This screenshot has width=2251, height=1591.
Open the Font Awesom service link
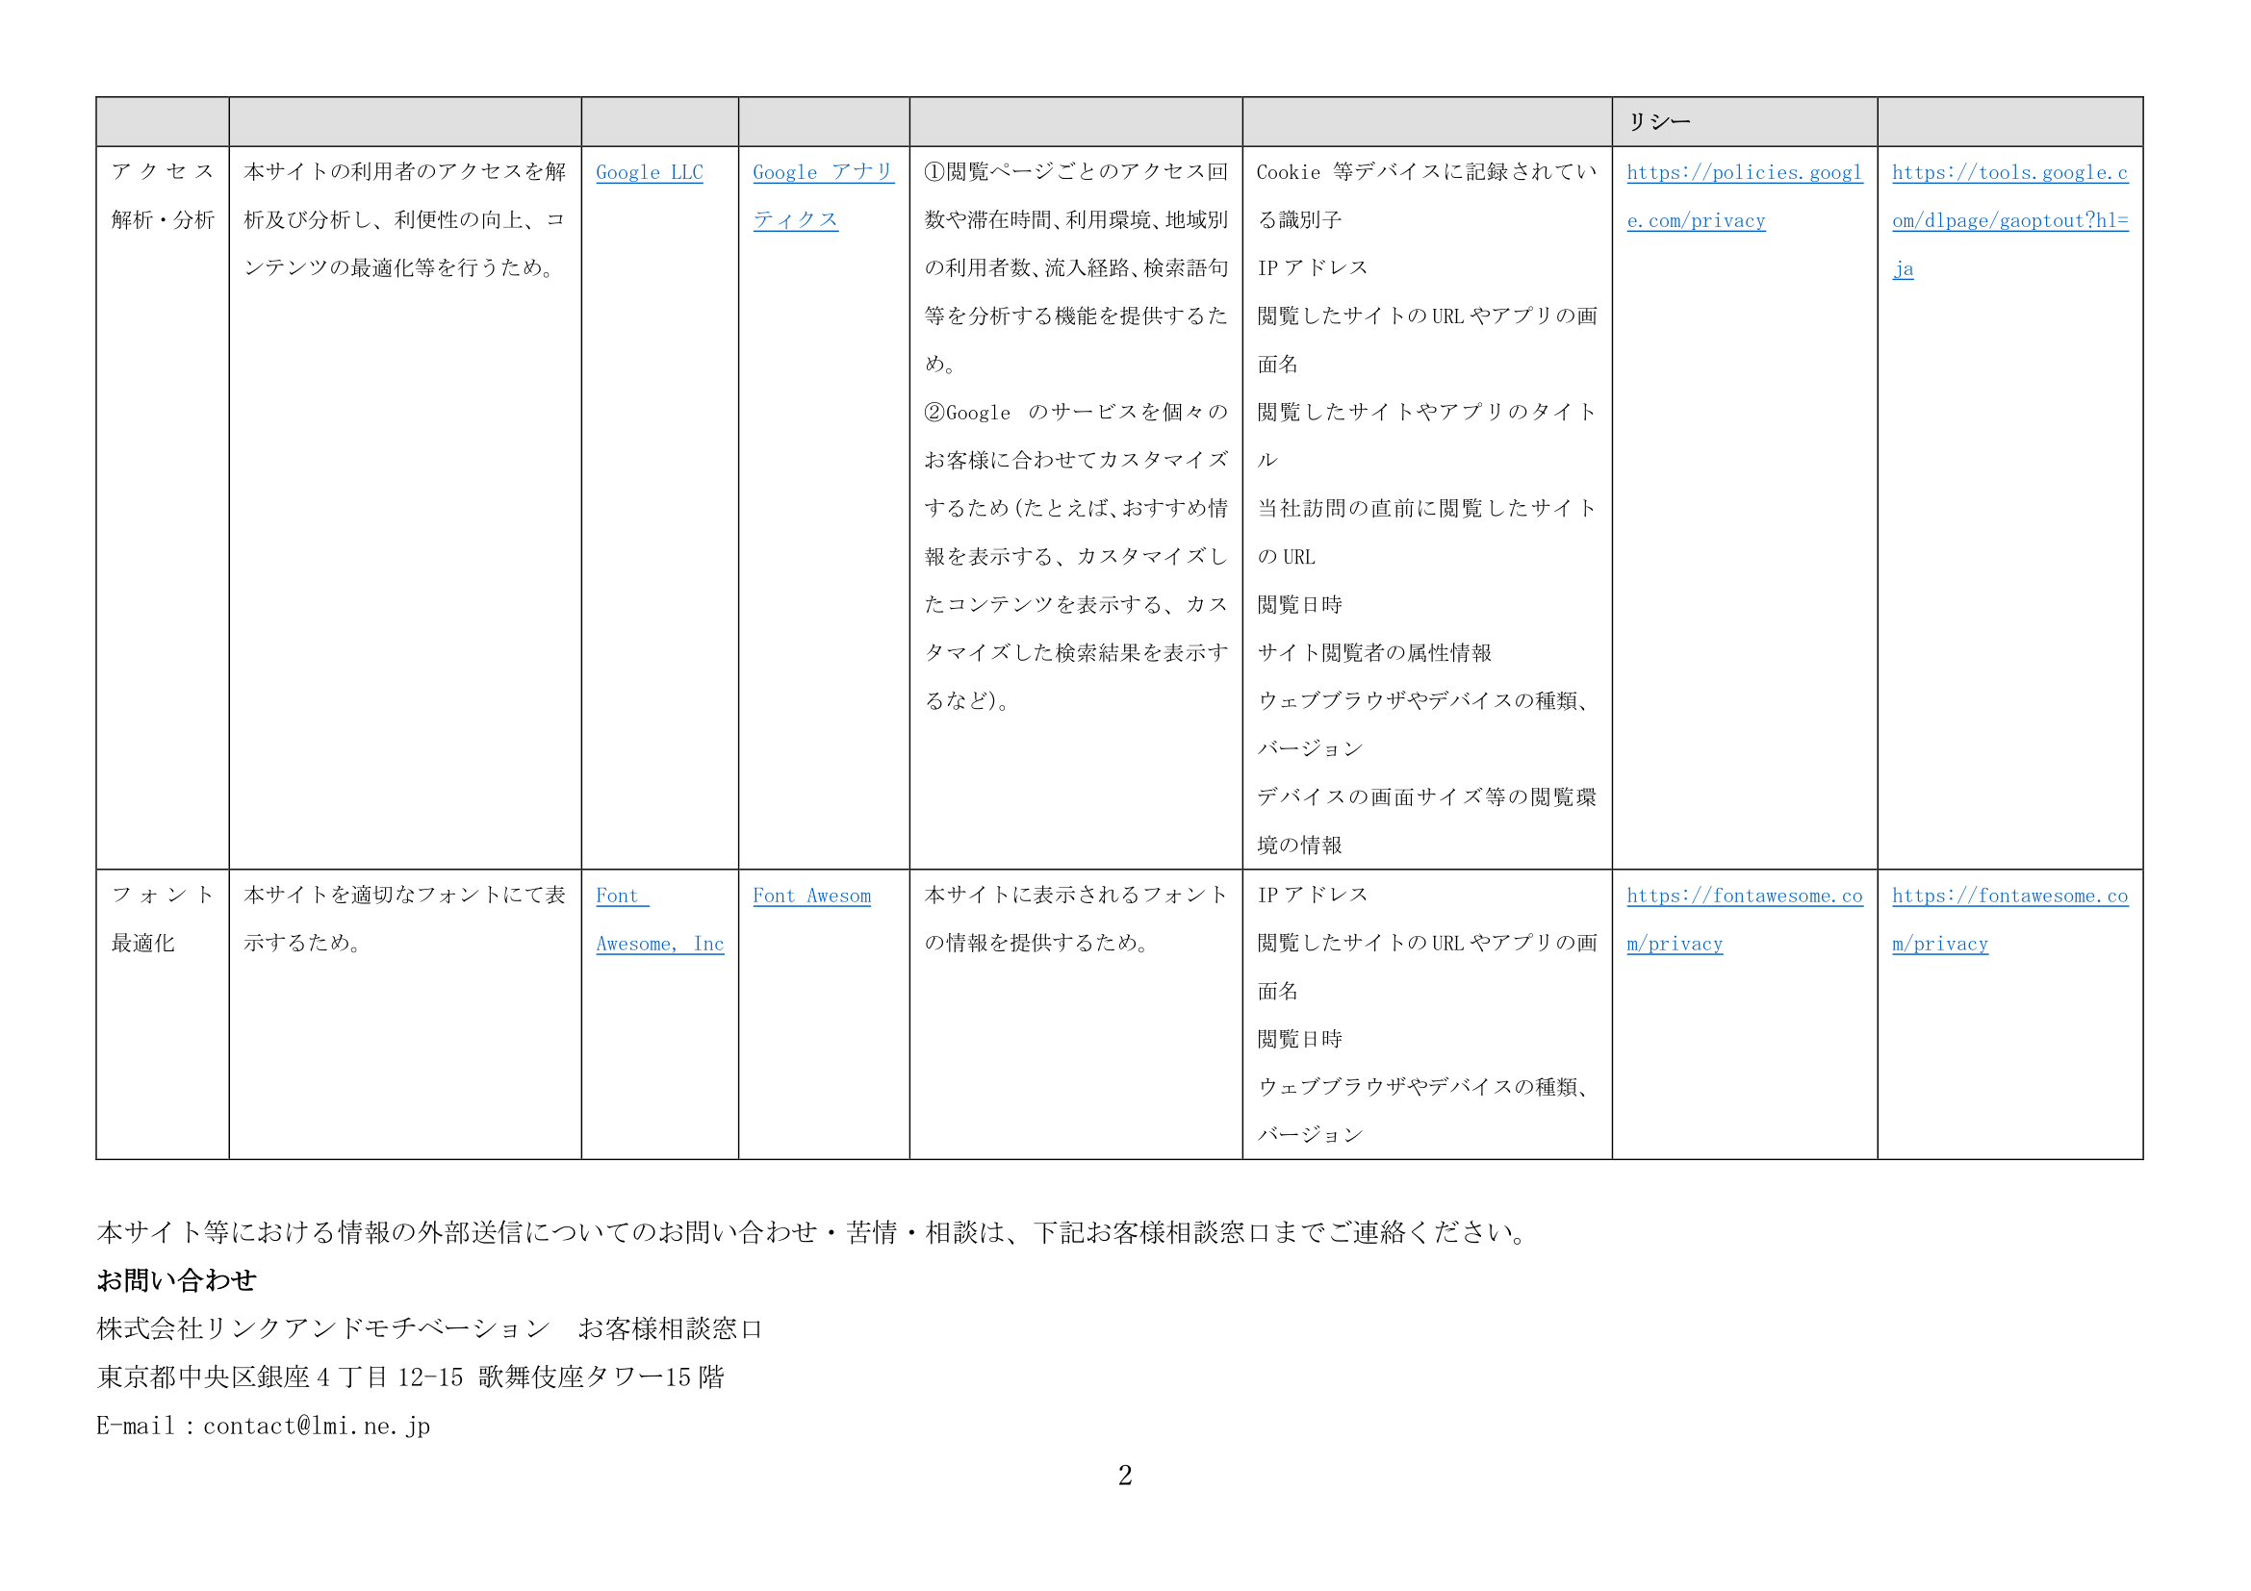click(x=812, y=896)
